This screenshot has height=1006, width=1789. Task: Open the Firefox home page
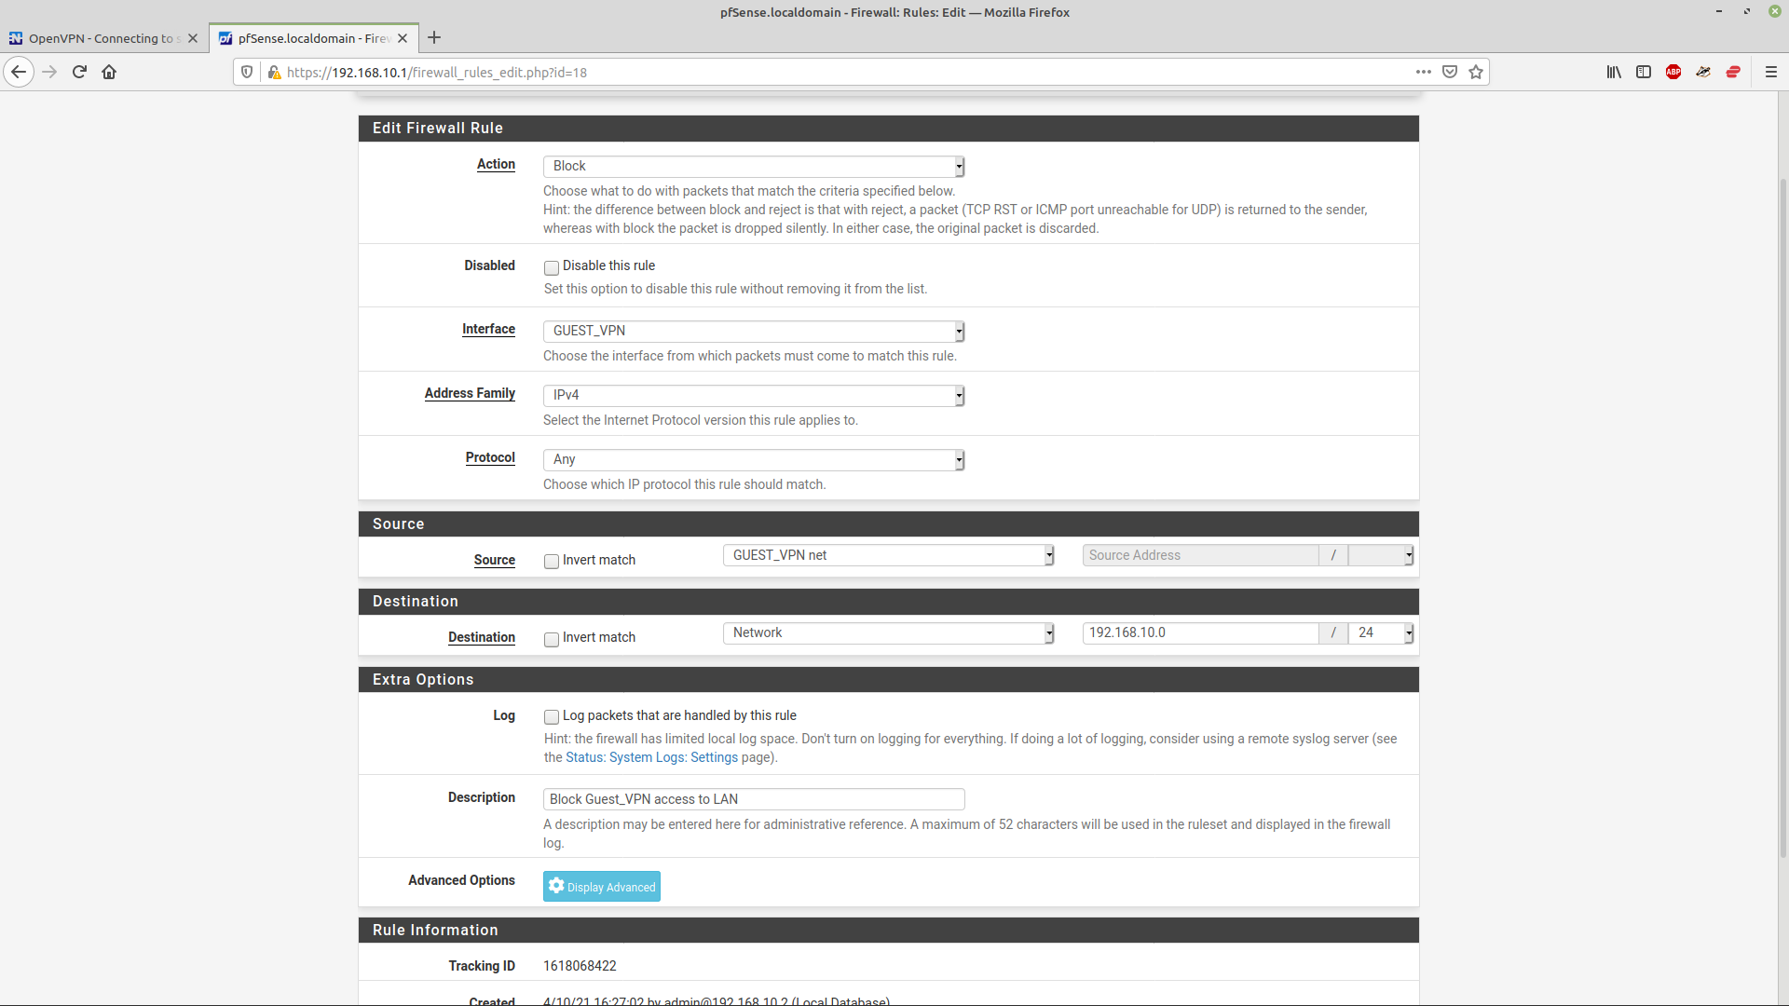pyautogui.click(x=109, y=72)
